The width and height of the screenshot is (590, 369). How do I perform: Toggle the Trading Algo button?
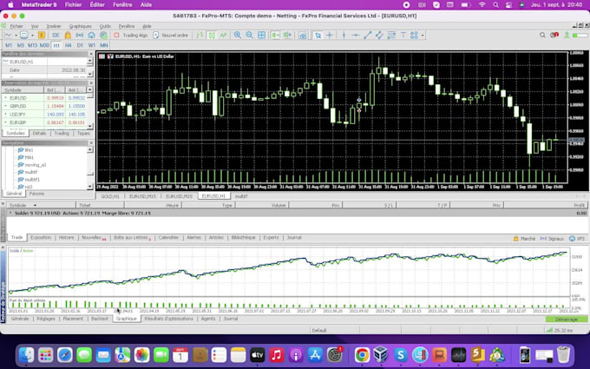[131, 35]
